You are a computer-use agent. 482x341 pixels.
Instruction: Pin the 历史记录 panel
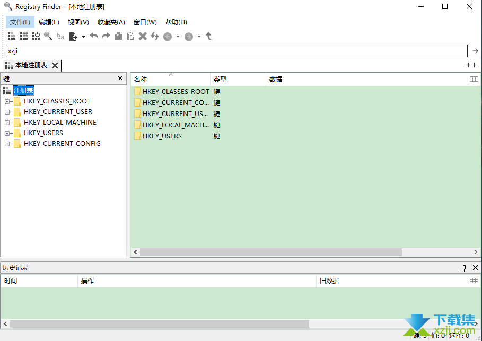pyautogui.click(x=464, y=268)
